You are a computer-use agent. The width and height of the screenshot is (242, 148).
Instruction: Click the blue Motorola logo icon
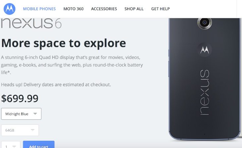(9, 9)
